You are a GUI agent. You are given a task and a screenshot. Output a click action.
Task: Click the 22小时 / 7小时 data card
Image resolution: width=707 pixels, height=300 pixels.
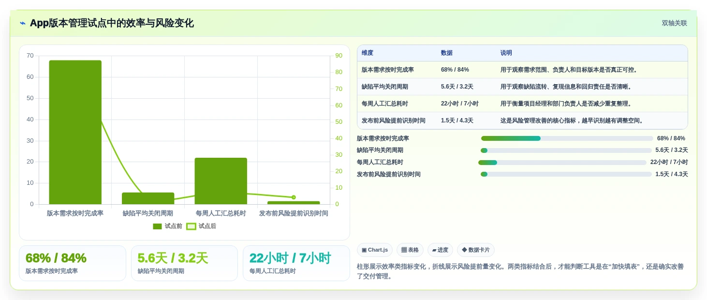coord(296,263)
